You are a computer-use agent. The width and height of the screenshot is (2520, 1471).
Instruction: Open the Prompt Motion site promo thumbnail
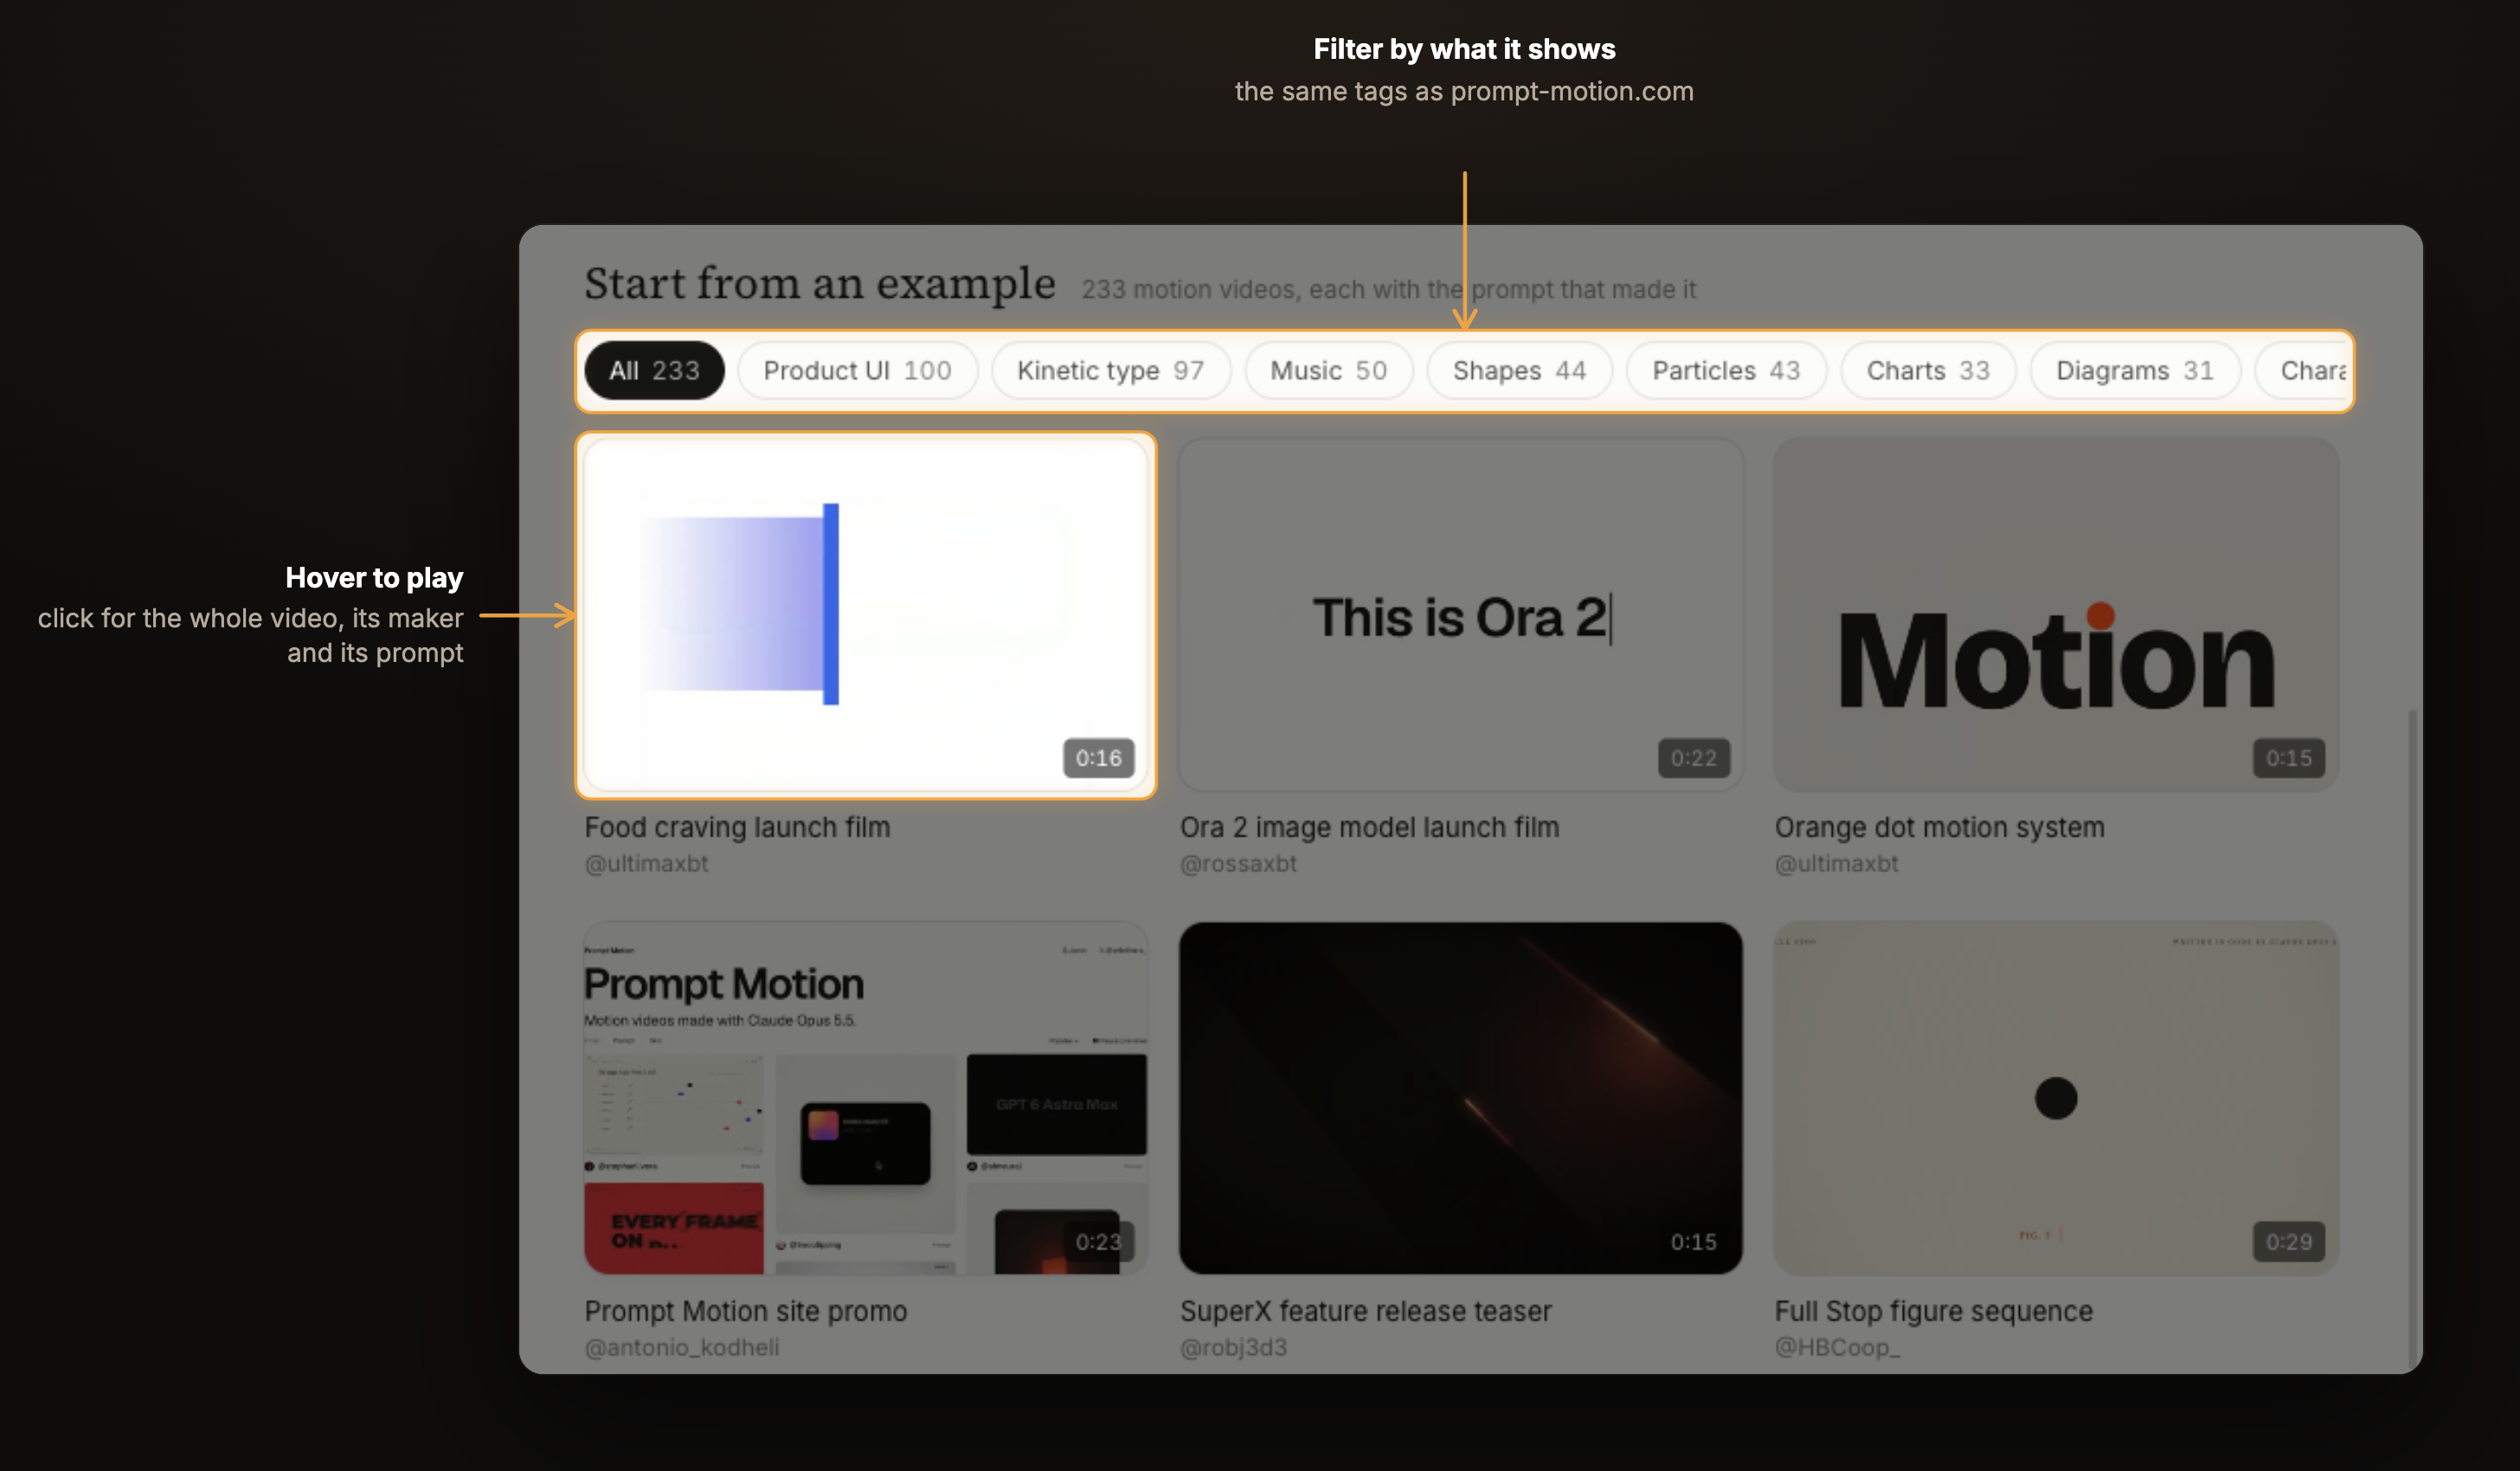[866, 1098]
